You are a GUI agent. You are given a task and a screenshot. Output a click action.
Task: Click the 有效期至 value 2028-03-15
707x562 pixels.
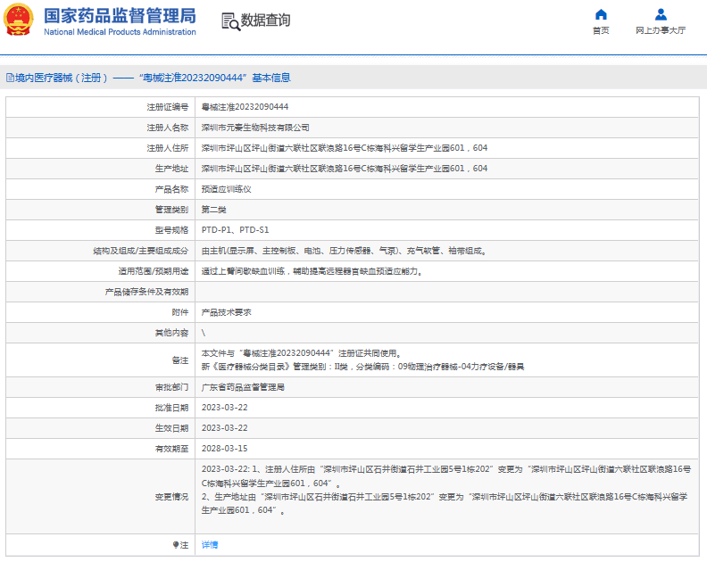click(225, 449)
